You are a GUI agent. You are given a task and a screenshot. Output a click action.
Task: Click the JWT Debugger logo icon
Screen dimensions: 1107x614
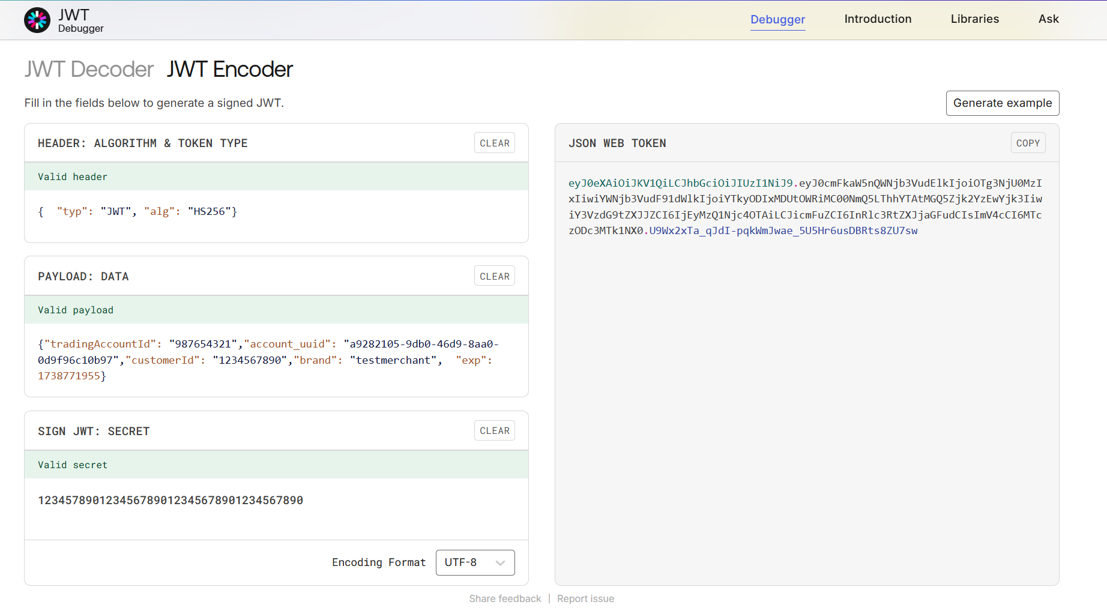(x=37, y=20)
